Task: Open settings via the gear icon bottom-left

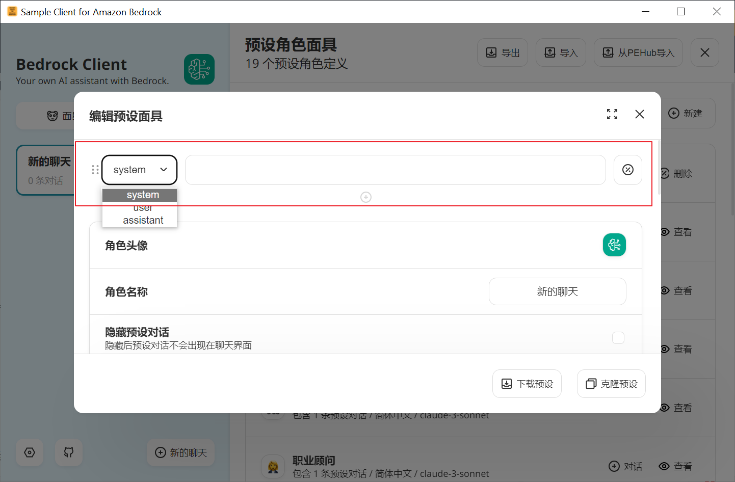Action: pos(29,452)
